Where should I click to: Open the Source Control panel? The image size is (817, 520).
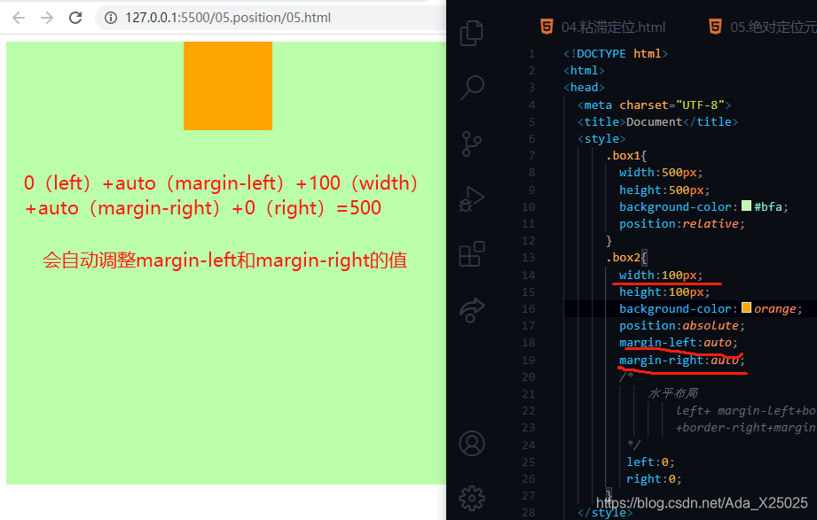click(471, 144)
